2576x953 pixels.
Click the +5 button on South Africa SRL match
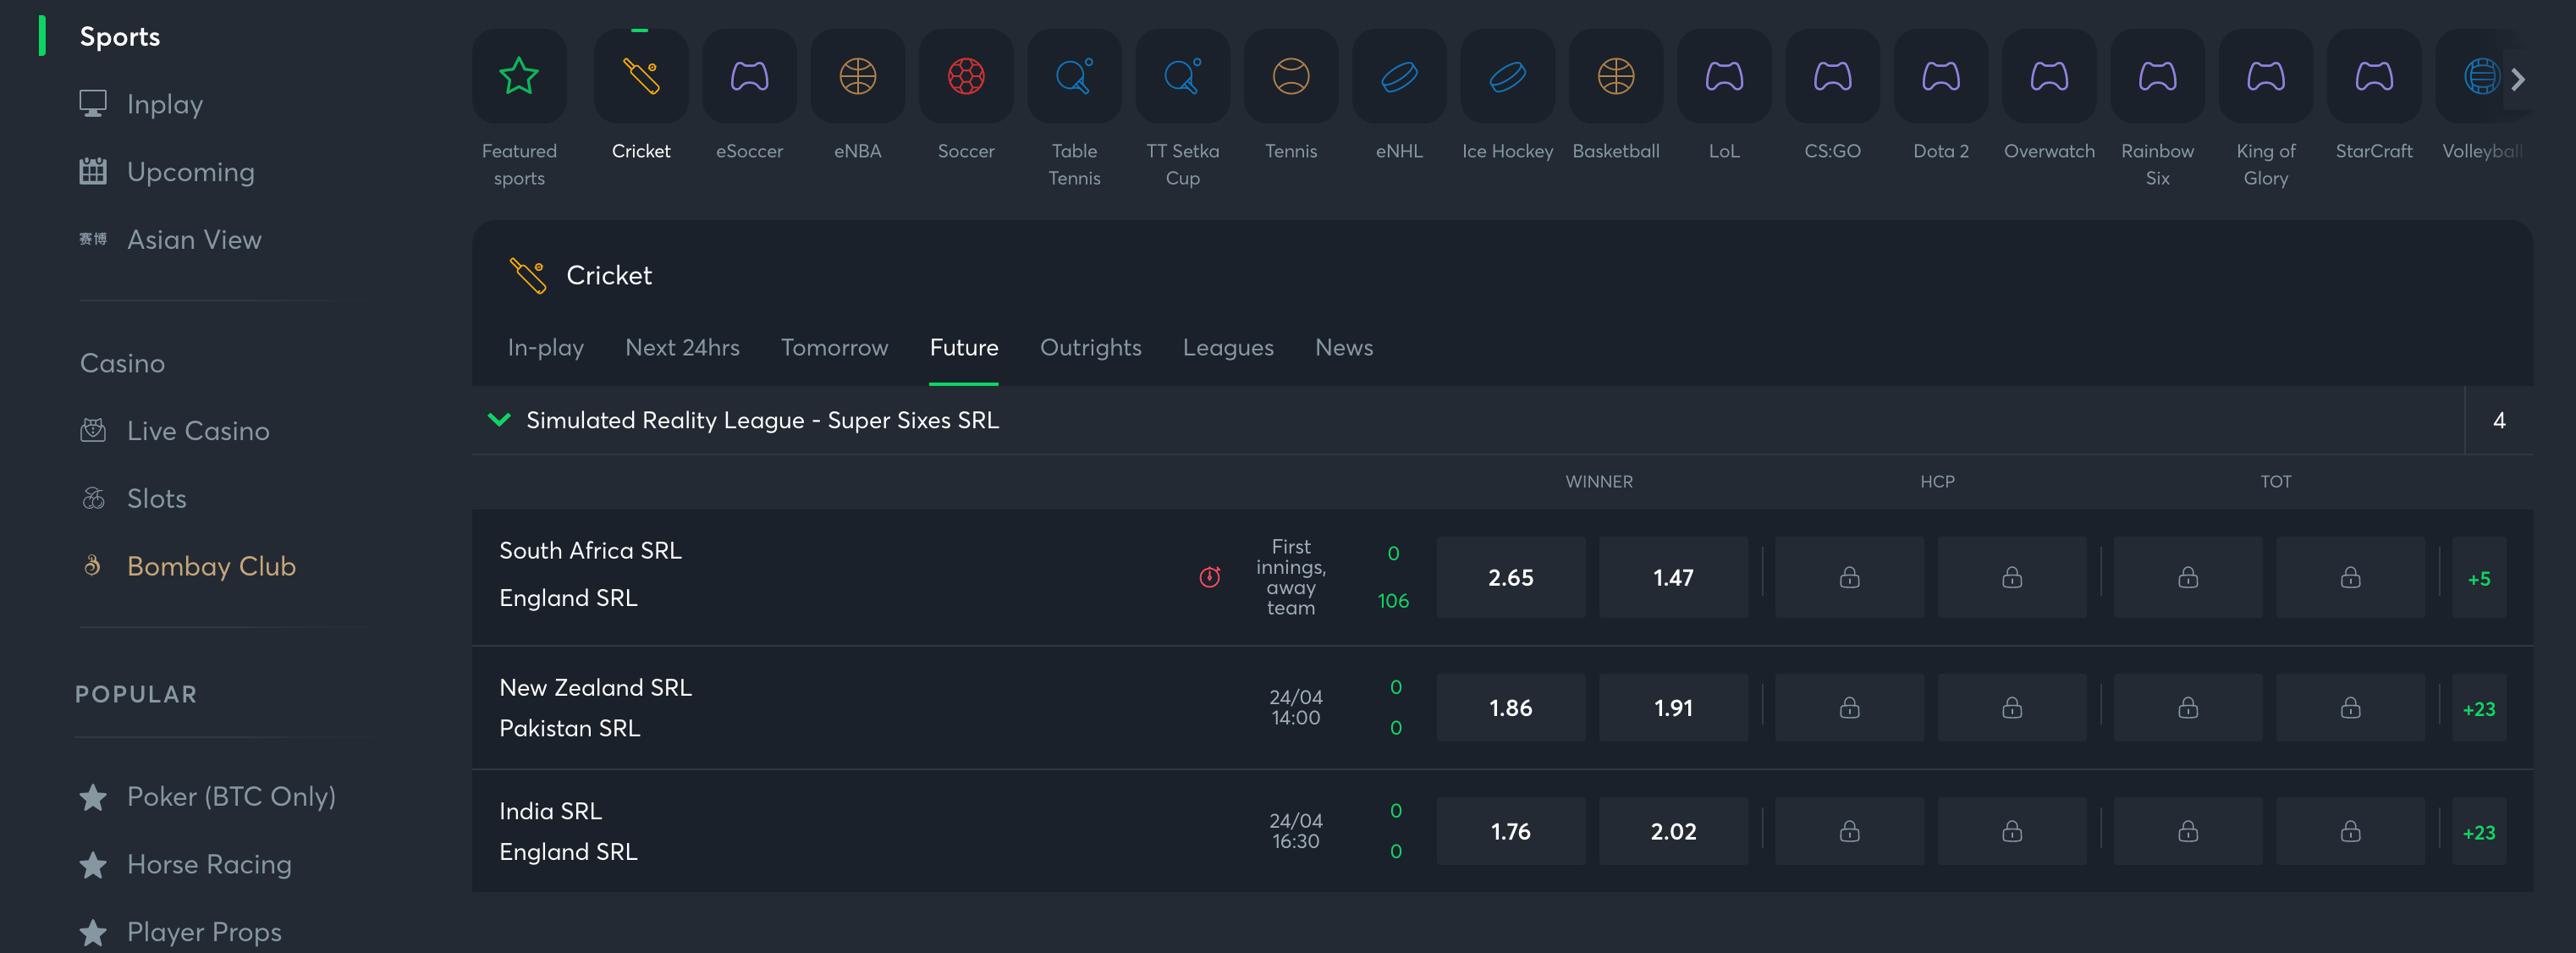coord(2480,578)
